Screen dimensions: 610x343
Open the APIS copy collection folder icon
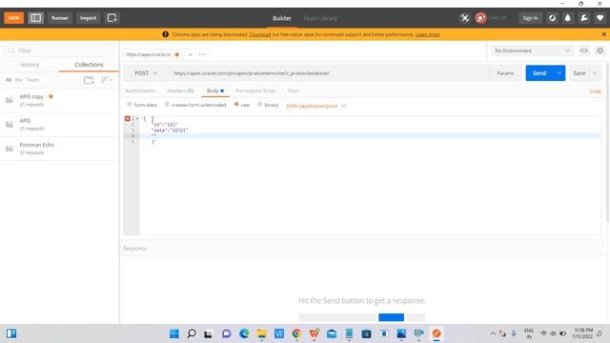(x=10, y=100)
